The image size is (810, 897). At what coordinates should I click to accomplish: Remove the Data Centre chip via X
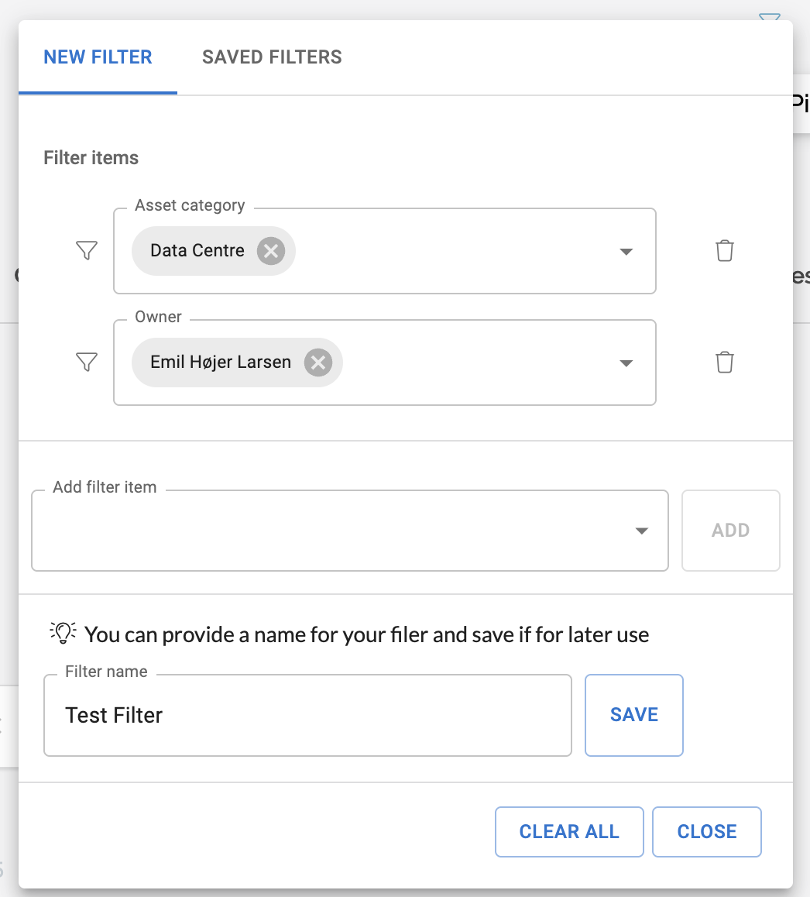coord(271,251)
